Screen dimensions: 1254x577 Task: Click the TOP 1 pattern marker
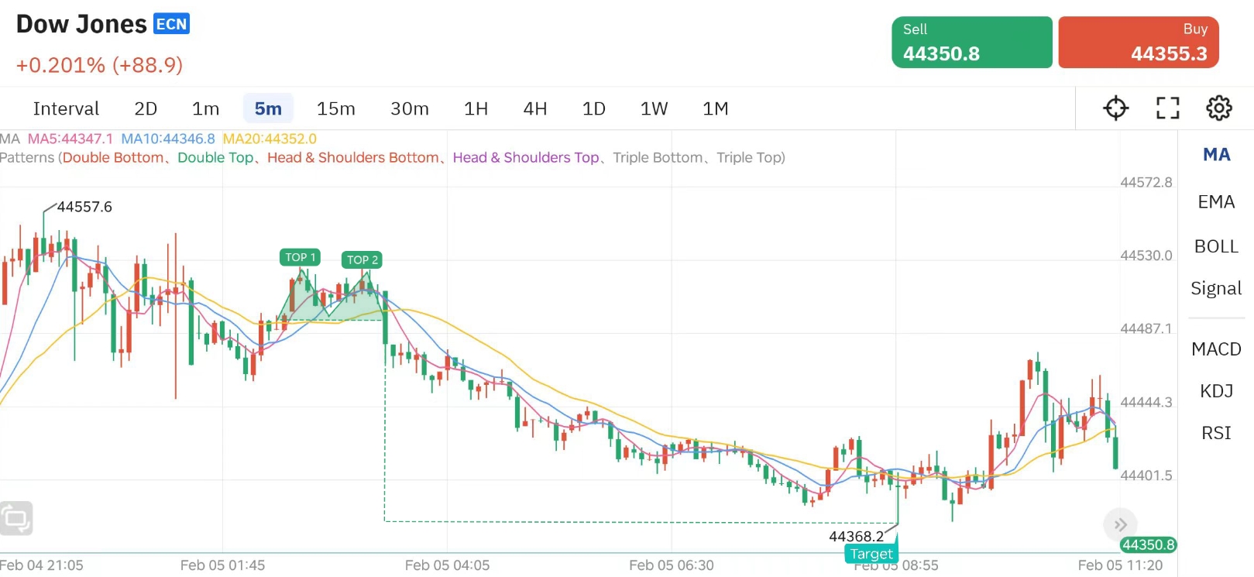tap(300, 257)
